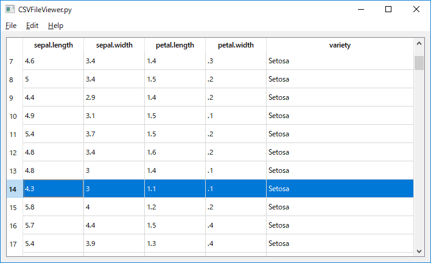Click the Setosa variety cell in row 10
This screenshot has width=431, height=263.
tap(340, 116)
